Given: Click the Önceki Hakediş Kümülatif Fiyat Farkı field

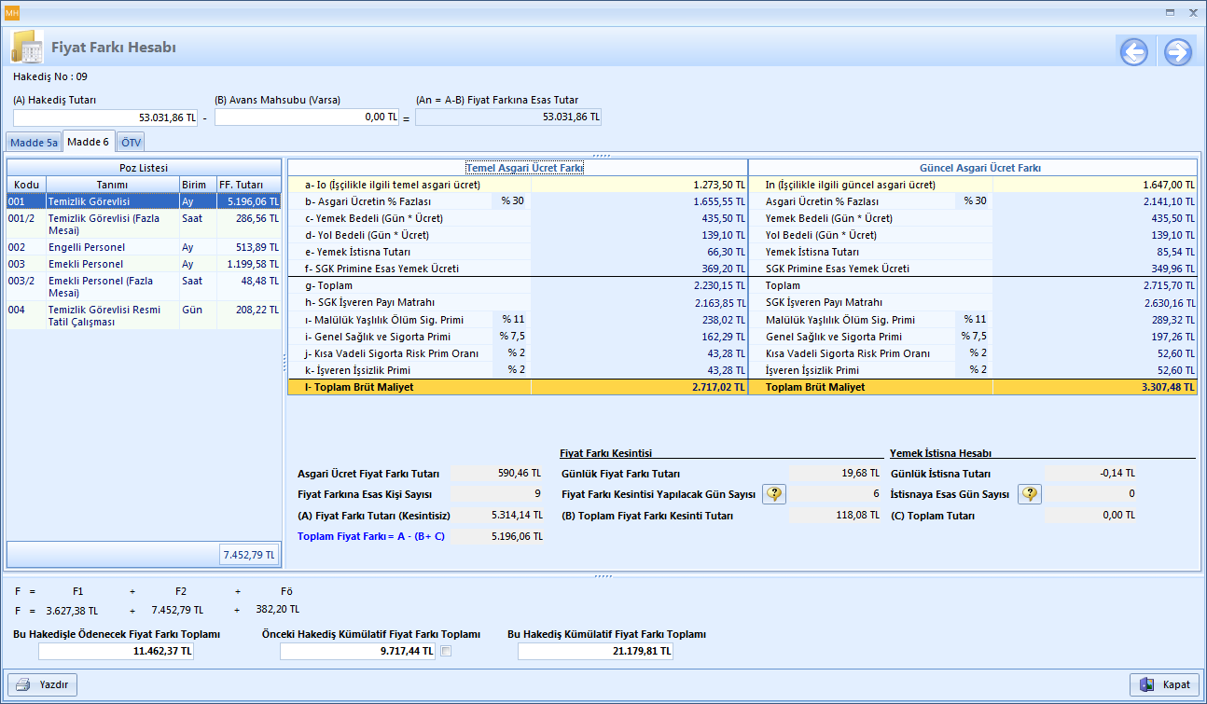Looking at the screenshot, I should 357,651.
